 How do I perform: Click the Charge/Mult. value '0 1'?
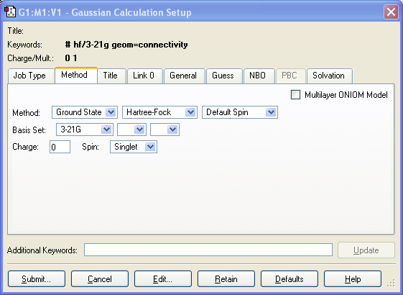(x=71, y=58)
